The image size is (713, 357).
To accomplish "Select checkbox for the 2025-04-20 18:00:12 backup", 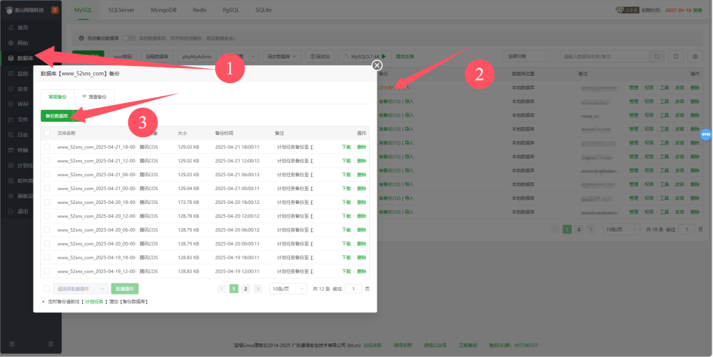I will tap(47, 202).
